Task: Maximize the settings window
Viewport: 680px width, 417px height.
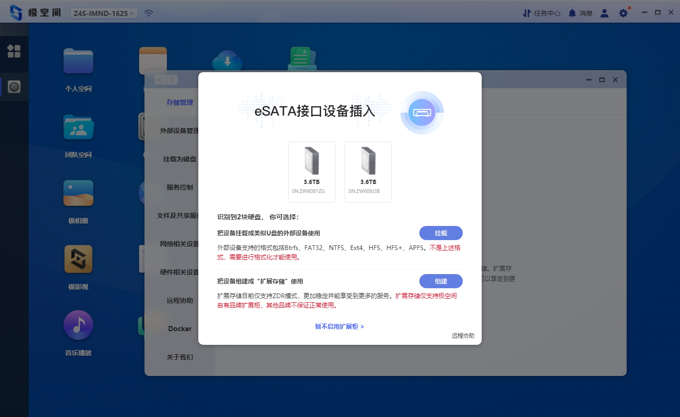Action: point(602,80)
